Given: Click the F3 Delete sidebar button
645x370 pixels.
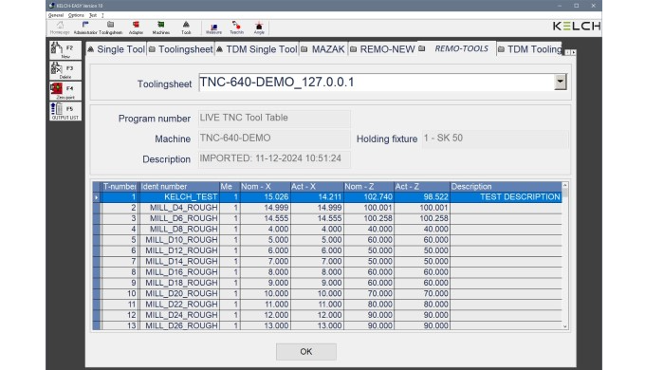Looking at the screenshot, I should (65, 70).
